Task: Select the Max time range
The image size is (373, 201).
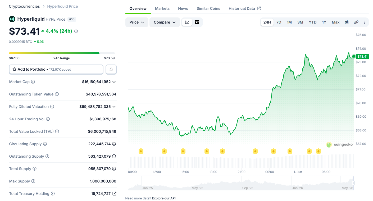Action: coord(336,22)
